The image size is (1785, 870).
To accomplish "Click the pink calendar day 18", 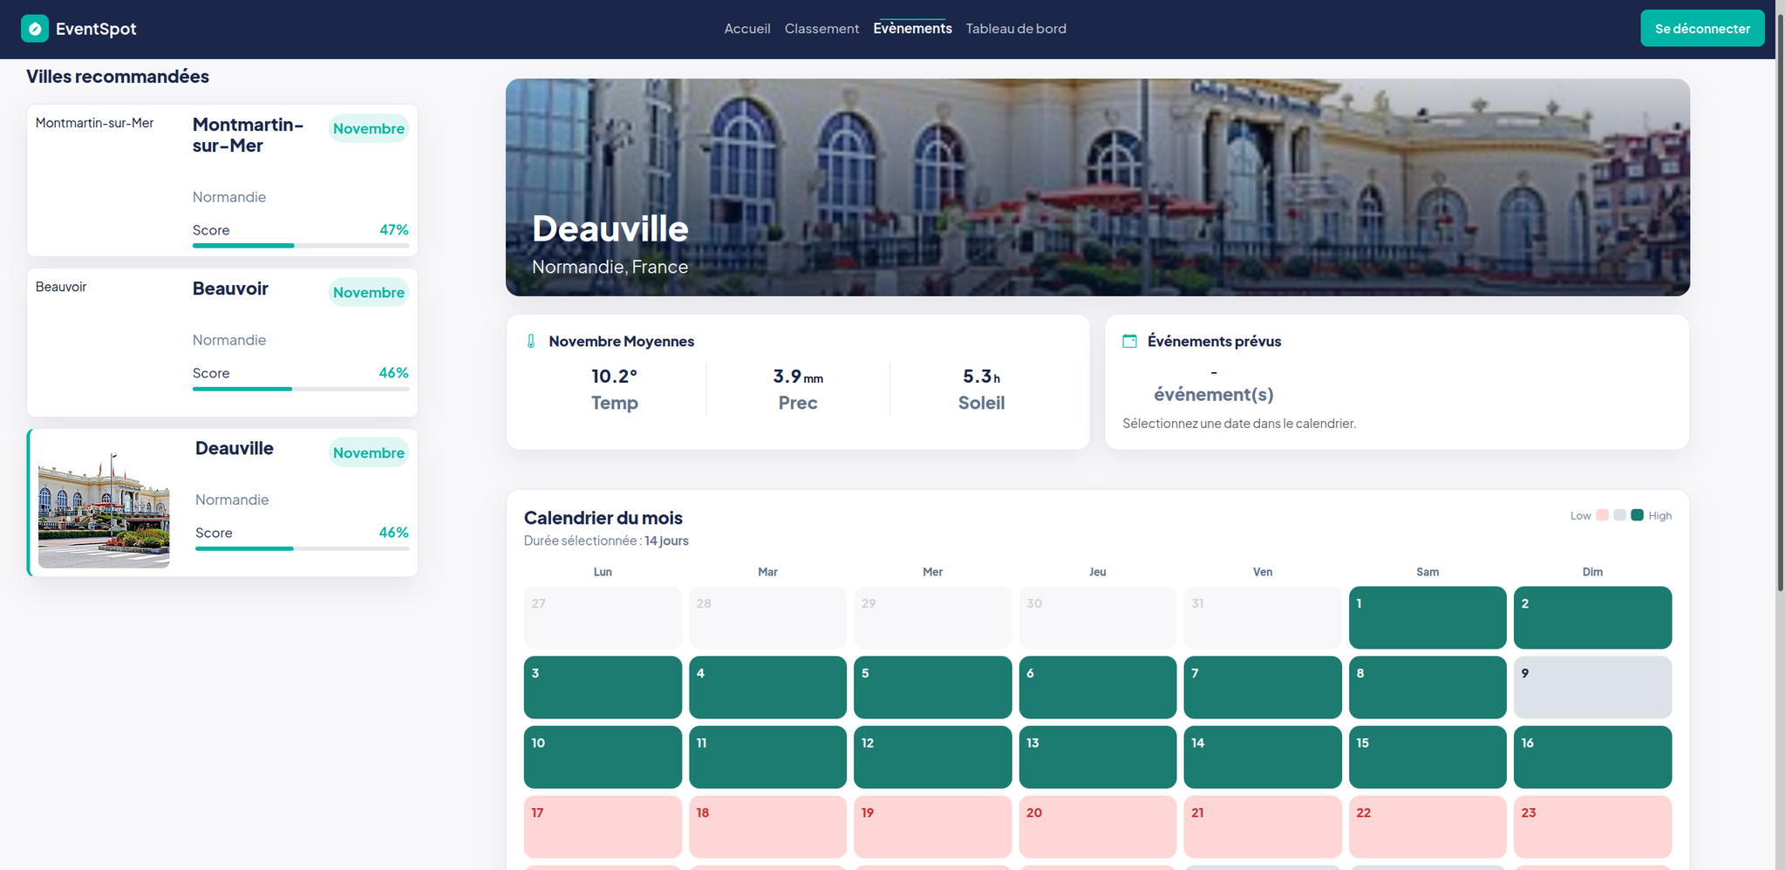I will 767,826.
